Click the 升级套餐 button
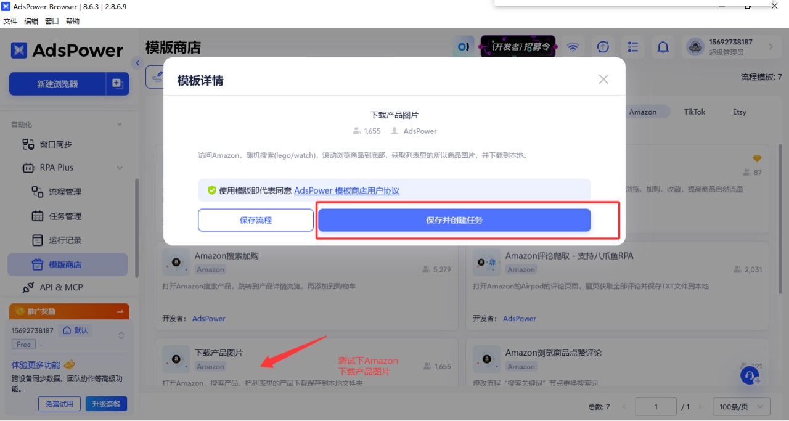The height and width of the screenshot is (421, 789). coord(106,404)
